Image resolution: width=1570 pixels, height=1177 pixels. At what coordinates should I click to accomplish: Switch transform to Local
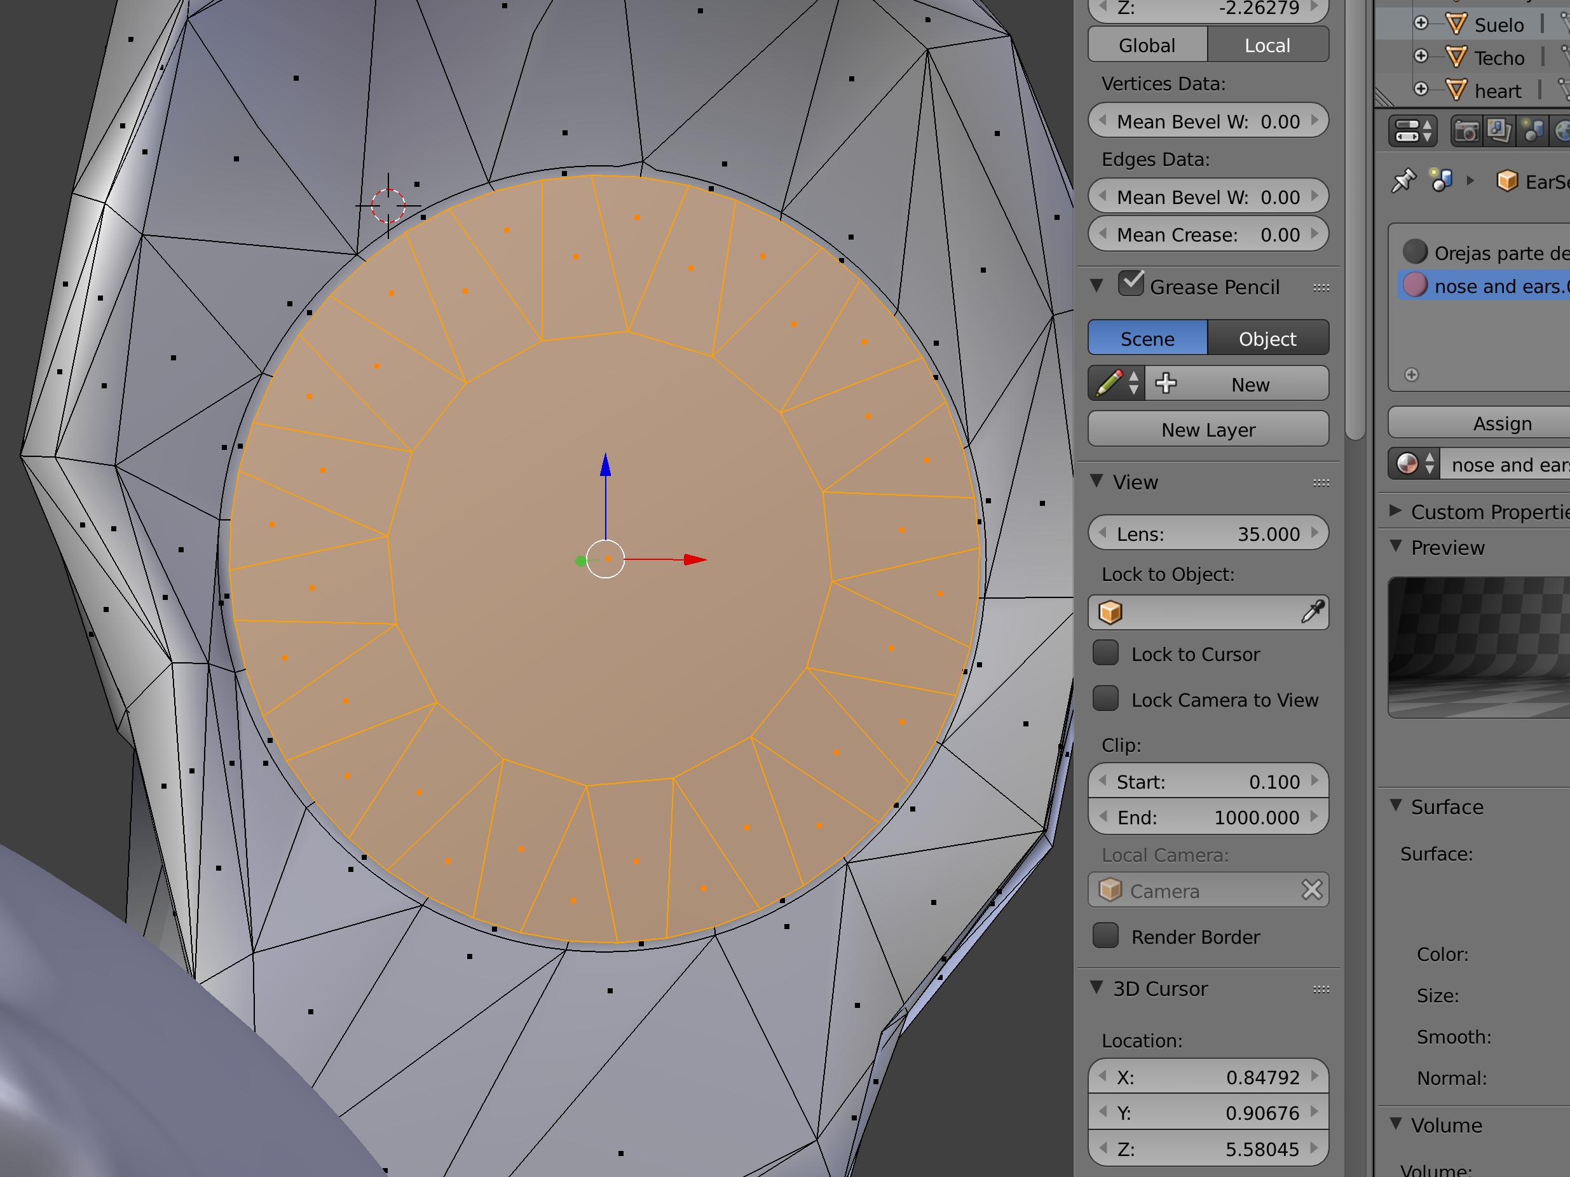[x=1267, y=44]
